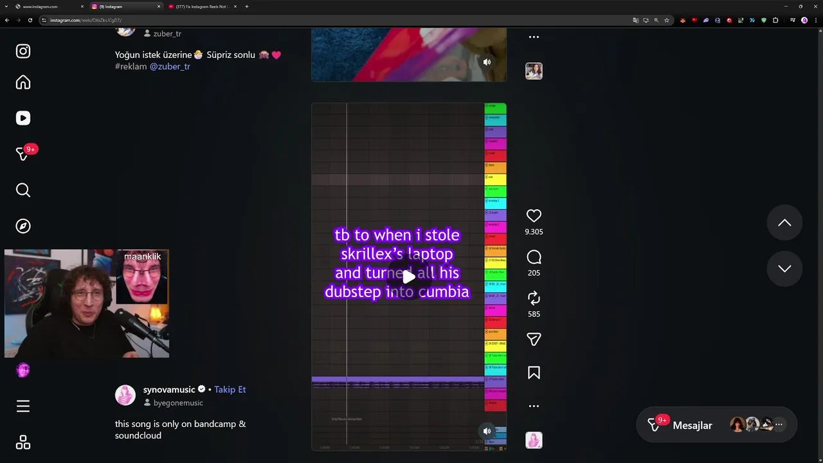Open the @zuber_tr mention link
The image size is (823, 463).
coord(170,66)
